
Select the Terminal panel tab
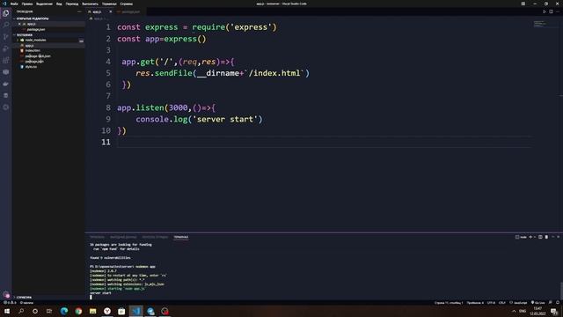click(x=181, y=237)
